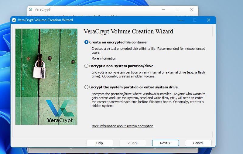Click the Help button
243x154 pixels.
coord(100,143)
